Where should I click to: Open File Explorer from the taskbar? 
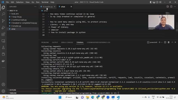[88, 97]
